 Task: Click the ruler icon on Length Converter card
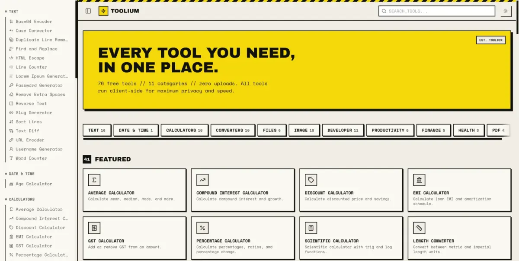point(419,228)
